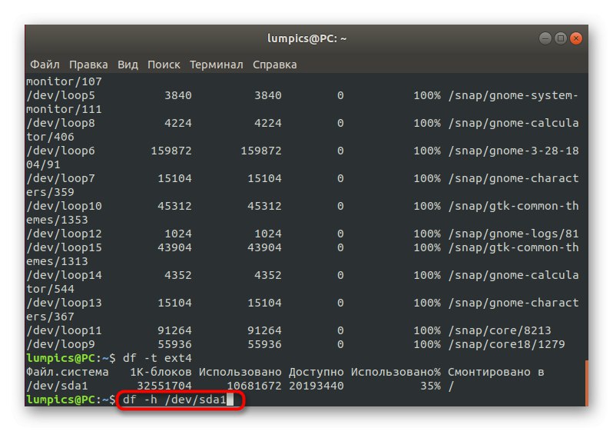
Task: Click the text /dev/loop11
Action: click(64, 330)
